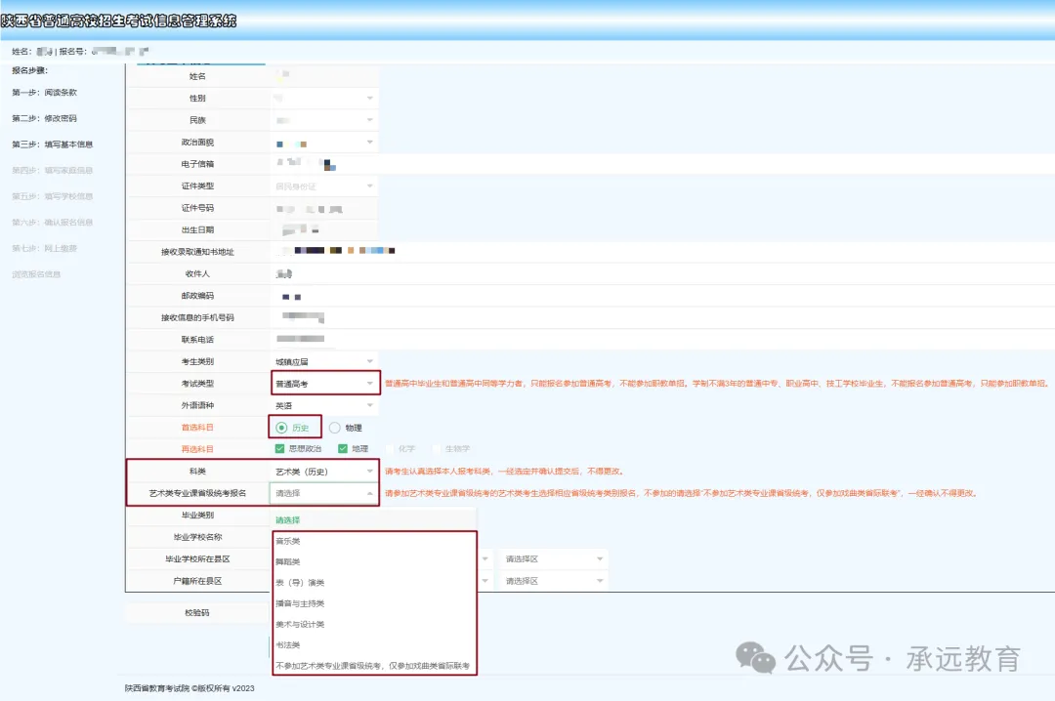Click into the 联系电话 field

pyautogui.click(x=662, y=340)
